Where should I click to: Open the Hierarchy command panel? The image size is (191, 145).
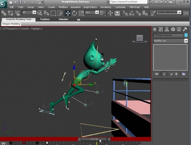point(167,29)
